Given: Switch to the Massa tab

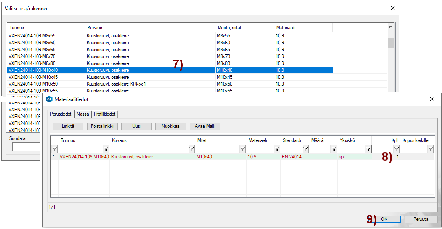Looking at the screenshot, I should tap(83, 114).
